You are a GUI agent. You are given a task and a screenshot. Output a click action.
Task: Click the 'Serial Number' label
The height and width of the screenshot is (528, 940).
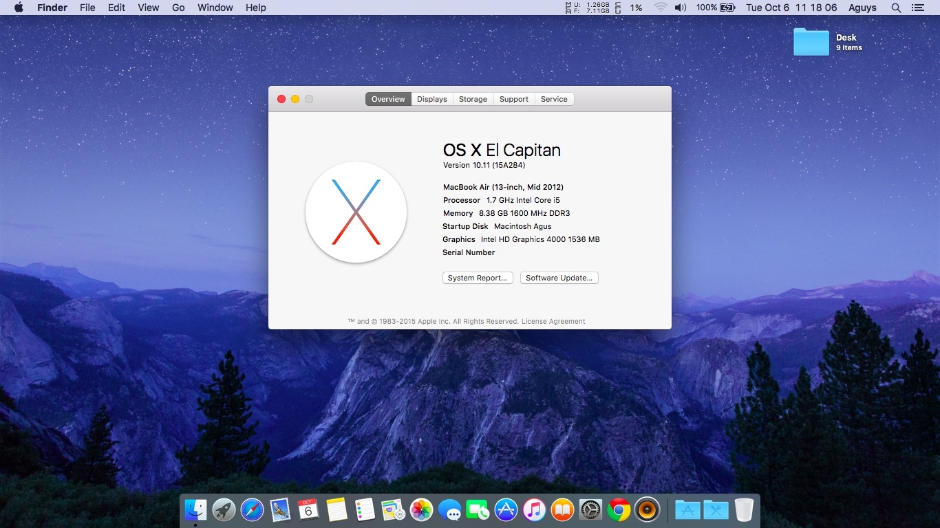pyautogui.click(x=469, y=252)
